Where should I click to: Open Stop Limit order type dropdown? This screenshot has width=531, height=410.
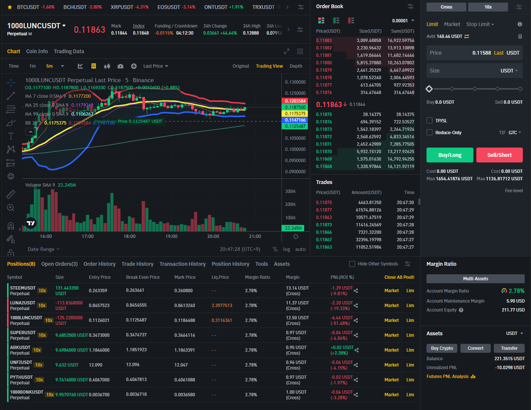(480, 24)
